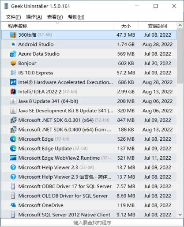
Task: Select the IntelliJ IDEA 2022.2 icon
Action: 13,92
